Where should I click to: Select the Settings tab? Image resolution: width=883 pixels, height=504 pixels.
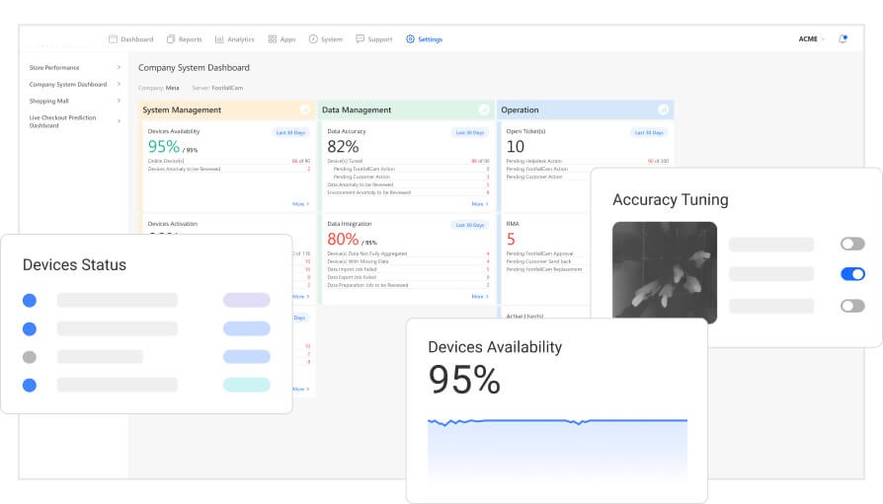424,39
